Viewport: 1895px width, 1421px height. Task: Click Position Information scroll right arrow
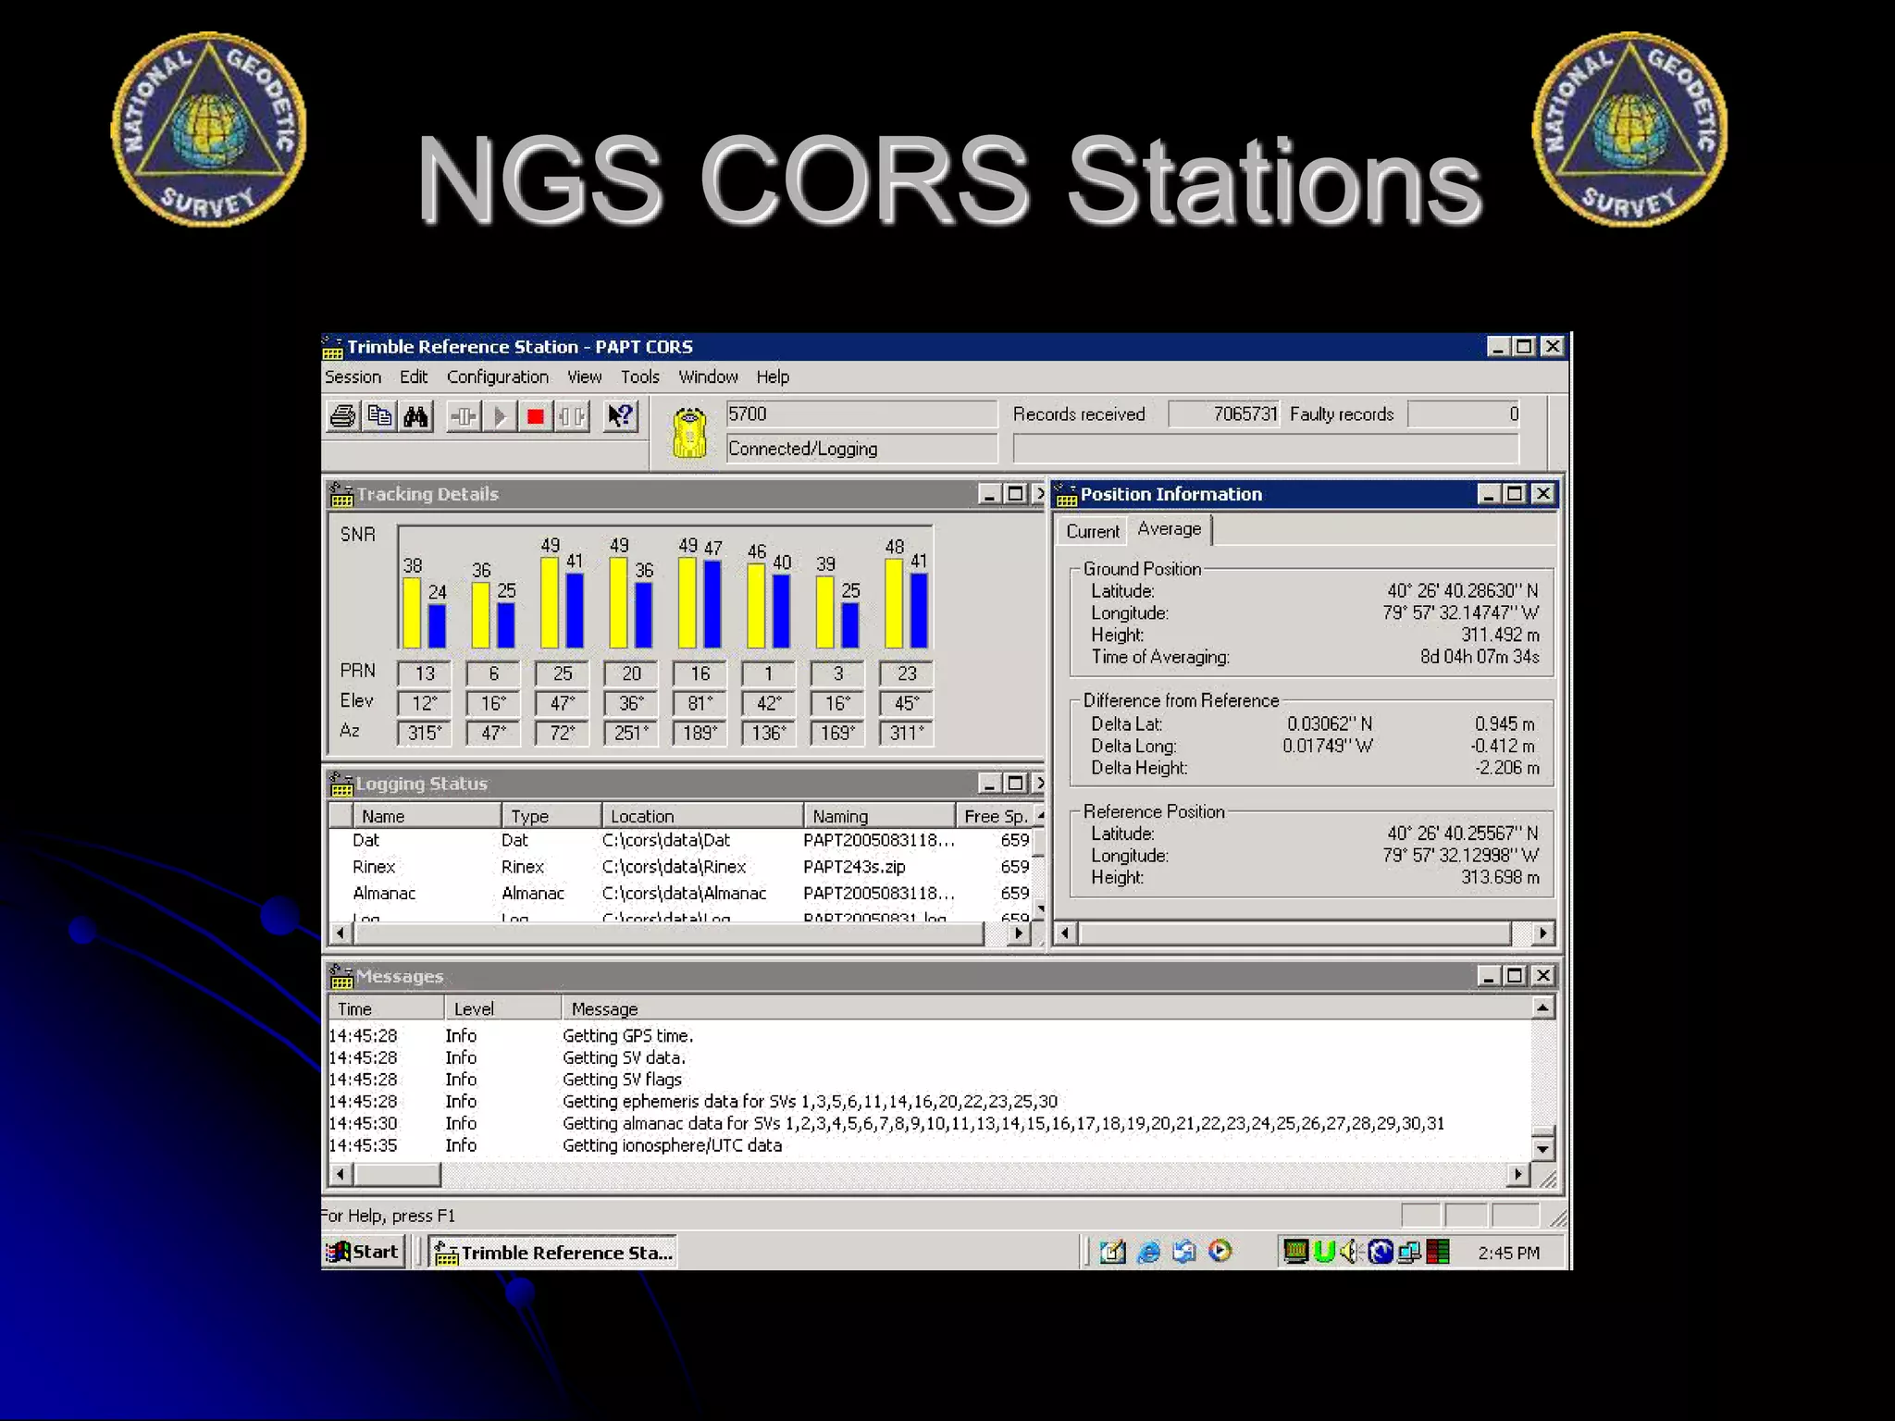coord(1542,933)
